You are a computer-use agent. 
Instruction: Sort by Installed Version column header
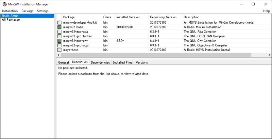132,17
